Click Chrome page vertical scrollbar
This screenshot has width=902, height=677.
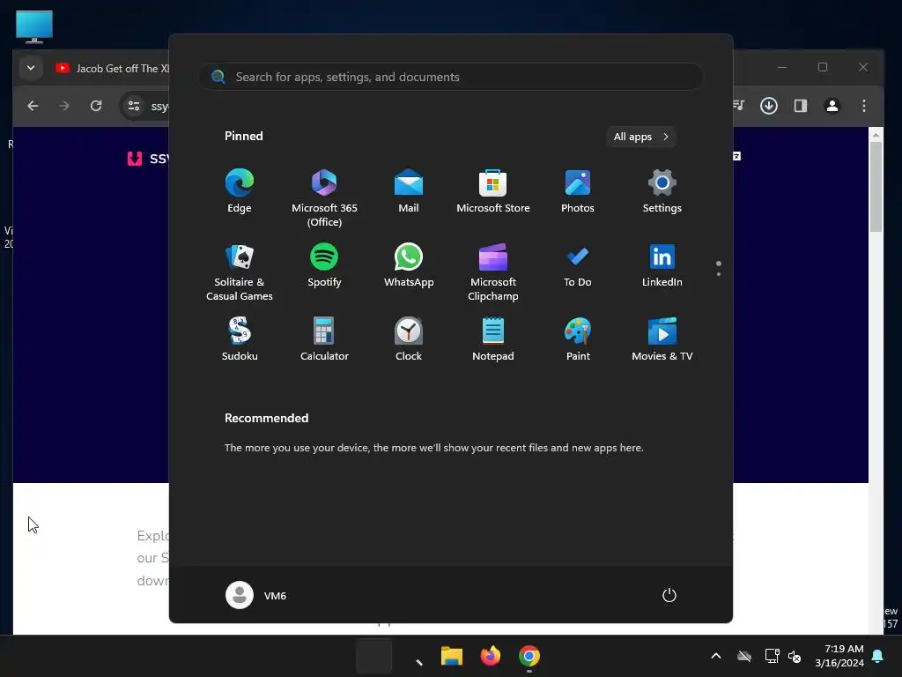[x=876, y=186]
